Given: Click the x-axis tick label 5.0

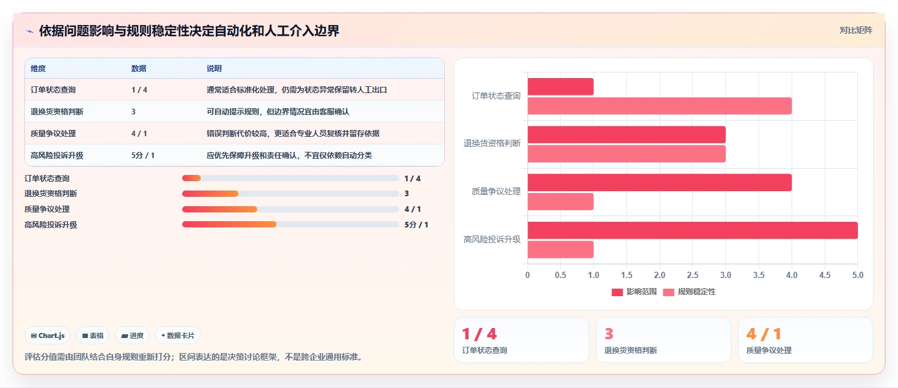Looking at the screenshot, I should tap(858, 275).
